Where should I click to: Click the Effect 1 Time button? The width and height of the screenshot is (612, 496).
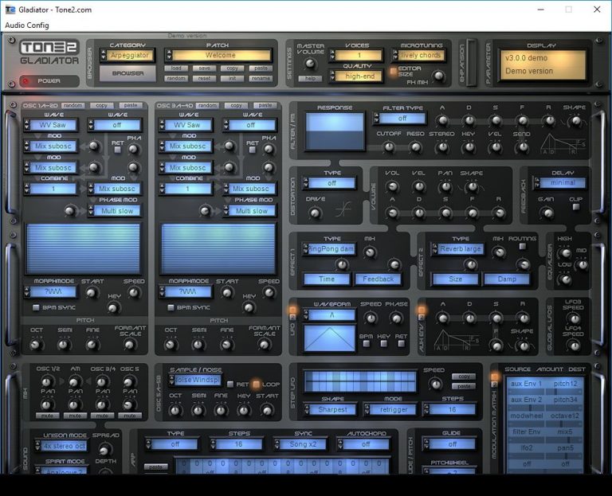pyautogui.click(x=327, y=279)
